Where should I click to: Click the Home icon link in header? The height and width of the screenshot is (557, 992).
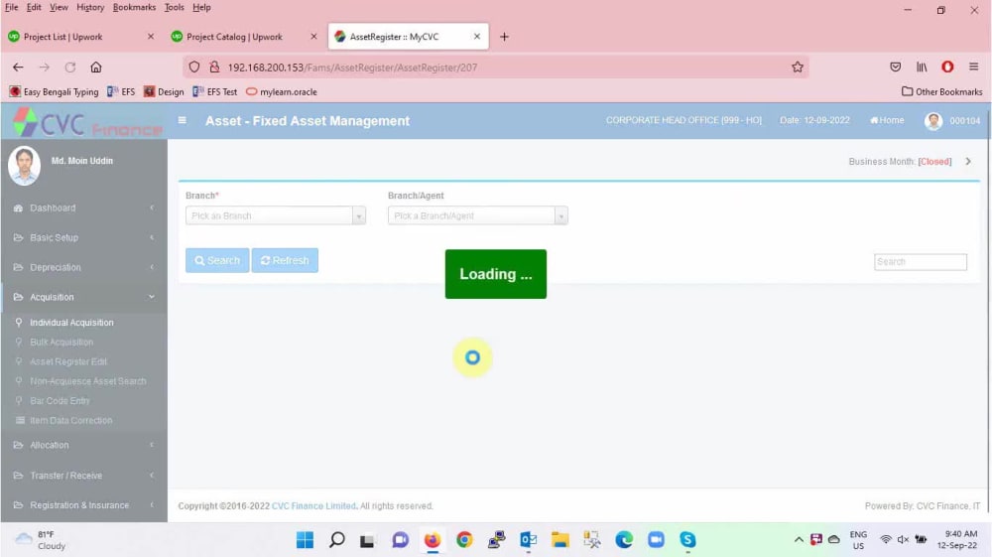click(x=887, y=120)
